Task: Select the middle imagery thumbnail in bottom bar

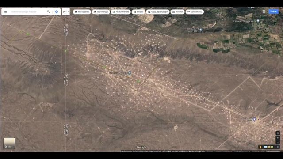Action: pyautogui.click(x=268, y=147)
